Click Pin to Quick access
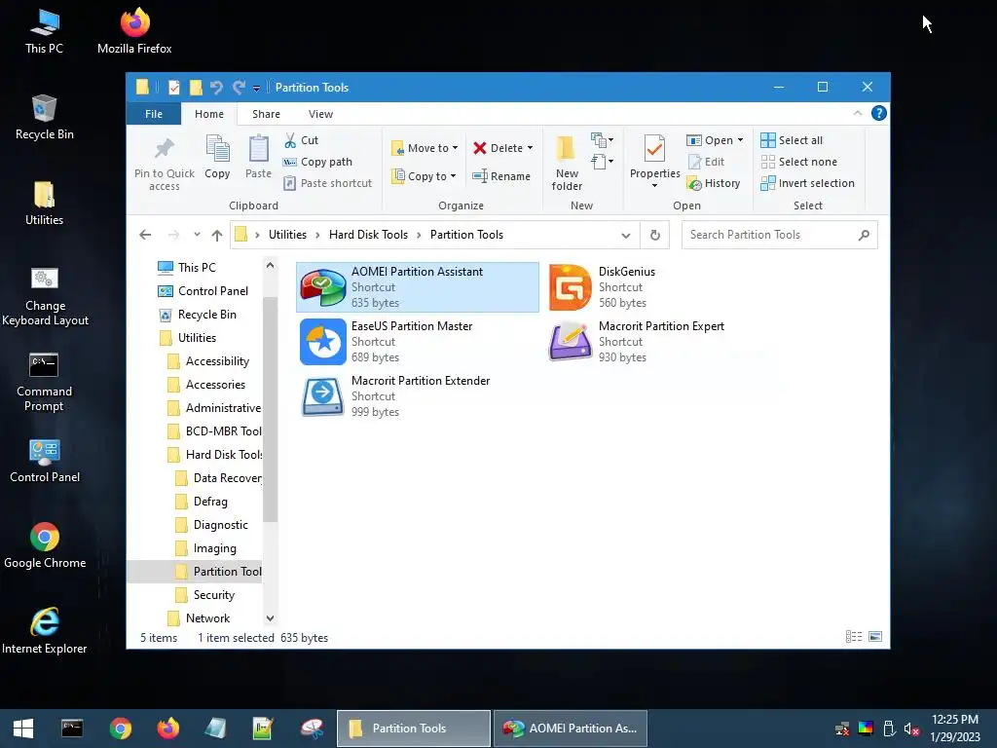This screenshot has width=997, height=748. click(164, 164)
